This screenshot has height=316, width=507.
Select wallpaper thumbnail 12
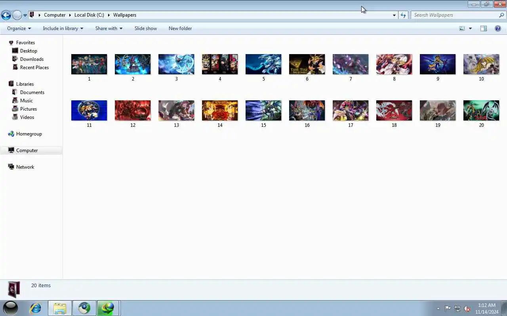point(133,111)
